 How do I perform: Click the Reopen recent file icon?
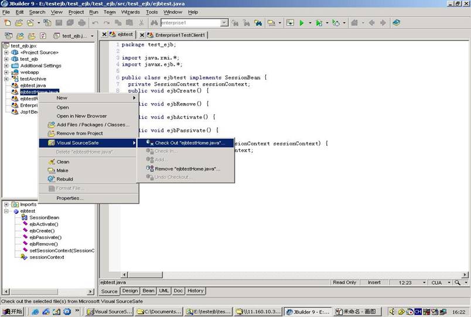(x=30, y=22)
